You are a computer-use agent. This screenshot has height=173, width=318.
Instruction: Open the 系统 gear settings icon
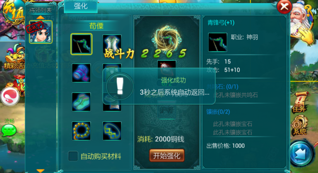(300, 125)
